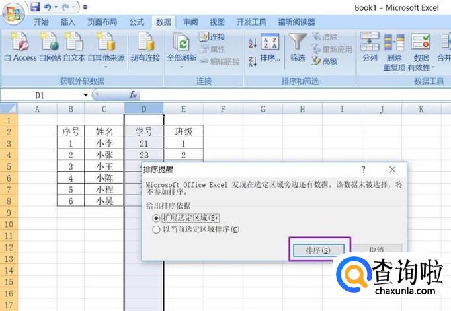Screen dimensions: 451x311
Task: Select row 2 header
Action: click(x=9, y=132)
